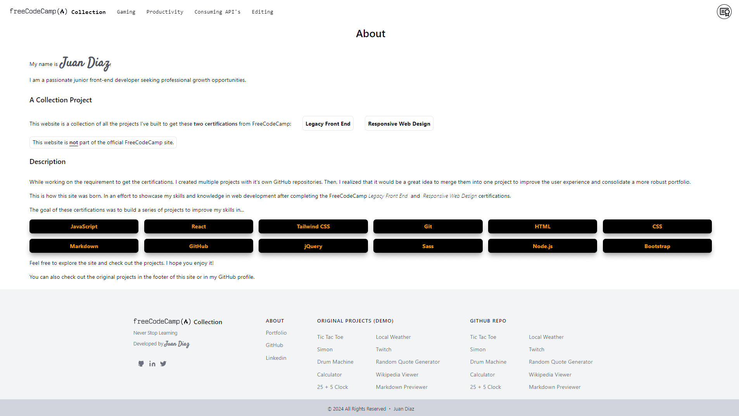Viewport: 739px width, 416px height.
Task: Open the LinkedIn icon in footer
Action: pos(152,364)
